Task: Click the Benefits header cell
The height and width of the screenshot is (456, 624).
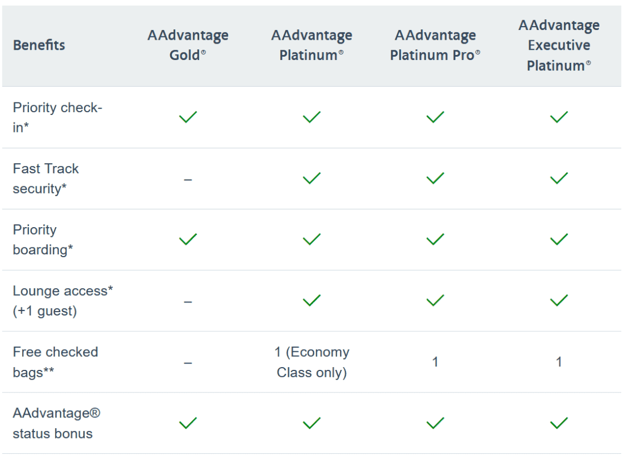Action: click(x=39, y=45)
